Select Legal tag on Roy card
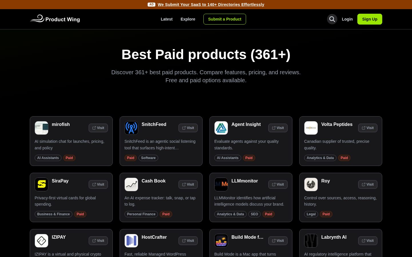 311,214
